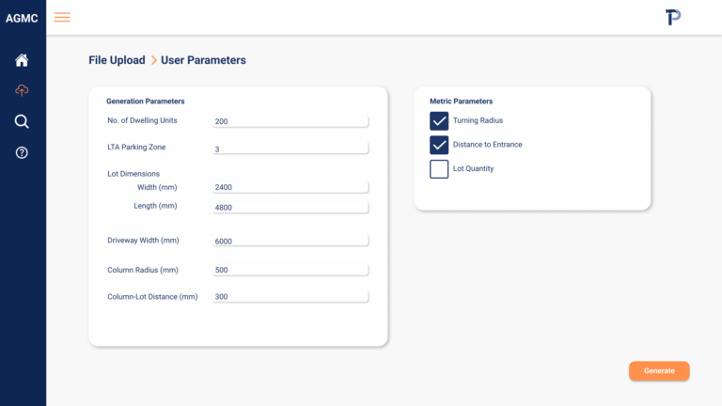Screen dimensions: 722x406
Task: Click the P logo icon top right
Action: click(673, 18)
